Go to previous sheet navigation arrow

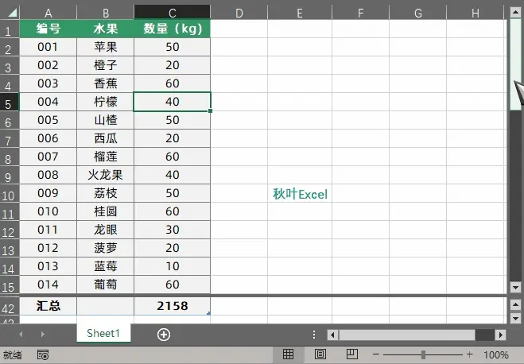coord(21,334)
